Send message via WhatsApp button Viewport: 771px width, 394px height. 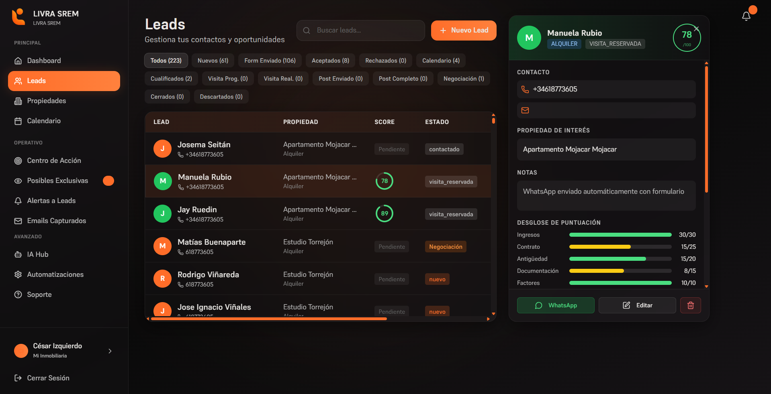click(x=555, y=305)
